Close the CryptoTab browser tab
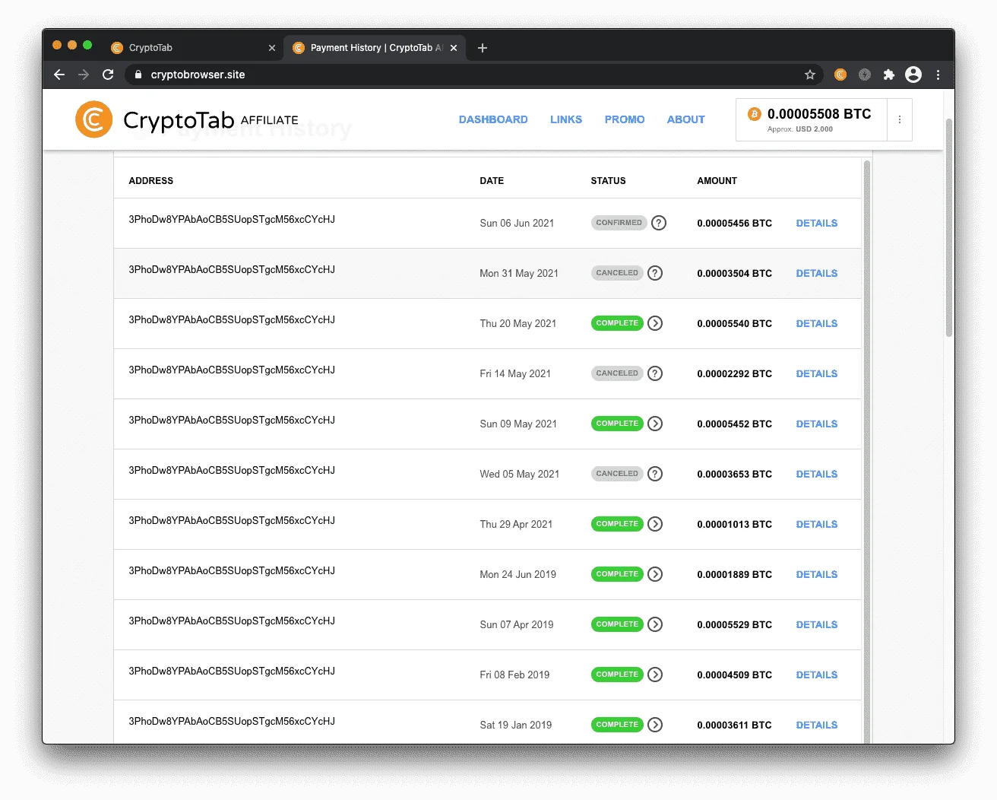This screenshot has height=800, width=997. pos(272,48)
